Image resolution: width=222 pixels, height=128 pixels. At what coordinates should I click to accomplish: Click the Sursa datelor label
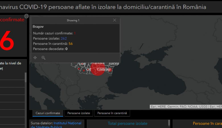pyautogui.click(x=42, y=123)
